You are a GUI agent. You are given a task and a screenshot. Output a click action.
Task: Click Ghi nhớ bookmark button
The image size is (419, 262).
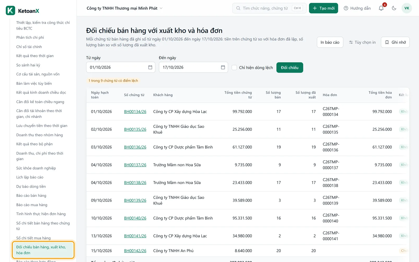point(395,42)
